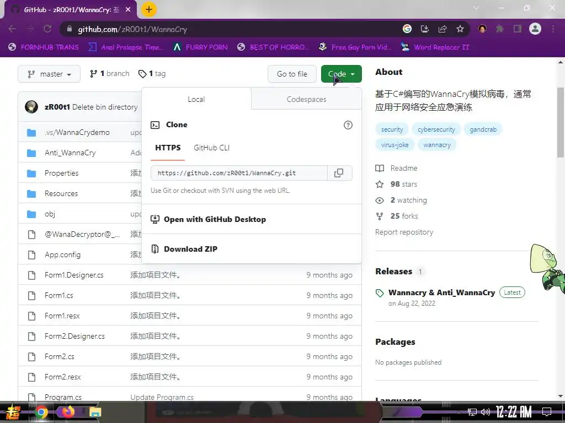Screen dimensions: 565x423
Task: Click the Clone help question mark icon
Action: point(348,125)
